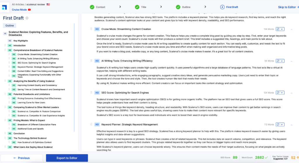Open regenerate options dropdown for AI Writing Tools
The width and height of the screenshot is (299, 163).
pos(282,61)
